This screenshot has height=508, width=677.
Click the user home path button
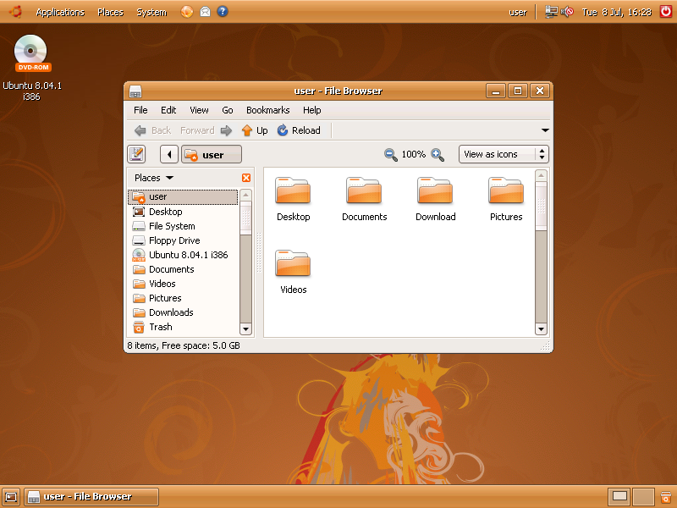pos(212,154)
